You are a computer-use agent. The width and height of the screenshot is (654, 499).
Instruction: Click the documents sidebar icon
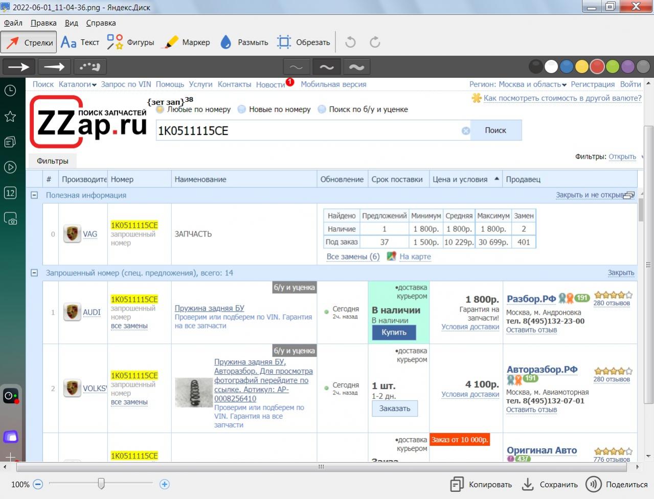(10, 142)
